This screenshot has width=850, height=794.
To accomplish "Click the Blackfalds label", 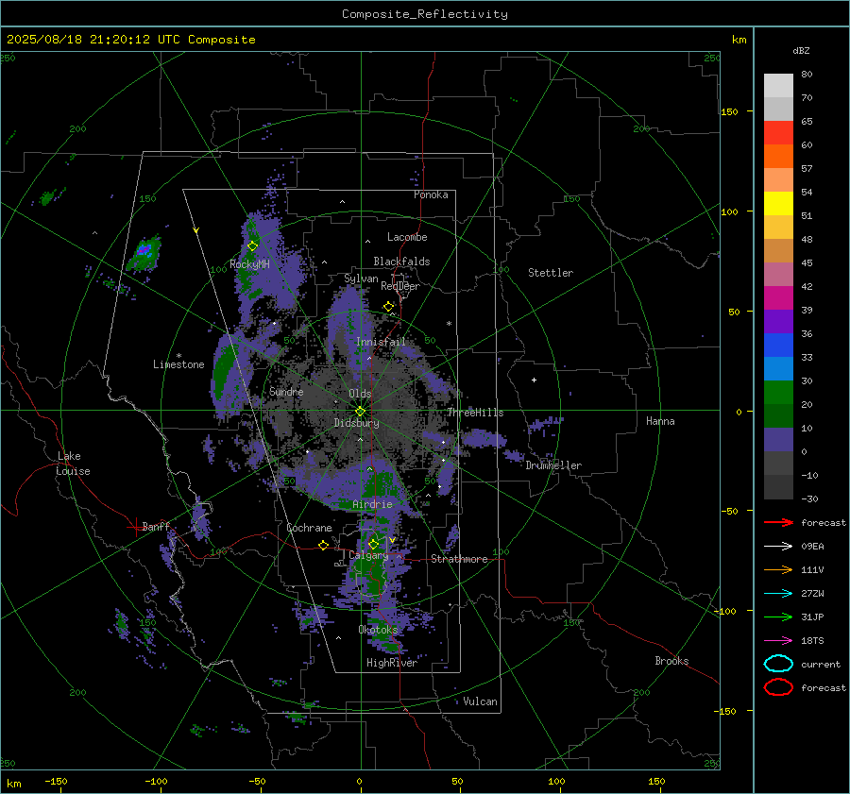I will [401, 262].
